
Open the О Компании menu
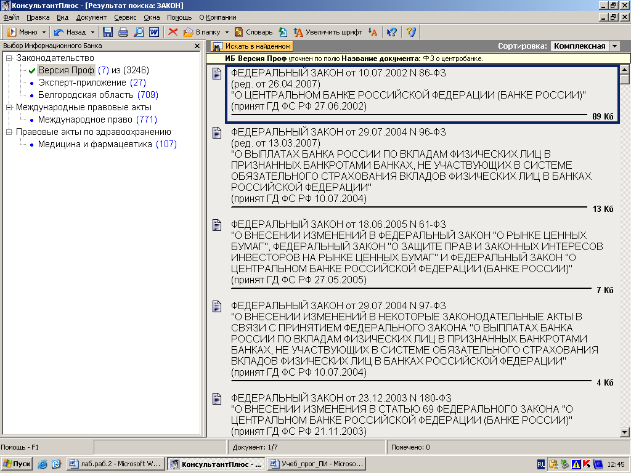tap(218, 17)
